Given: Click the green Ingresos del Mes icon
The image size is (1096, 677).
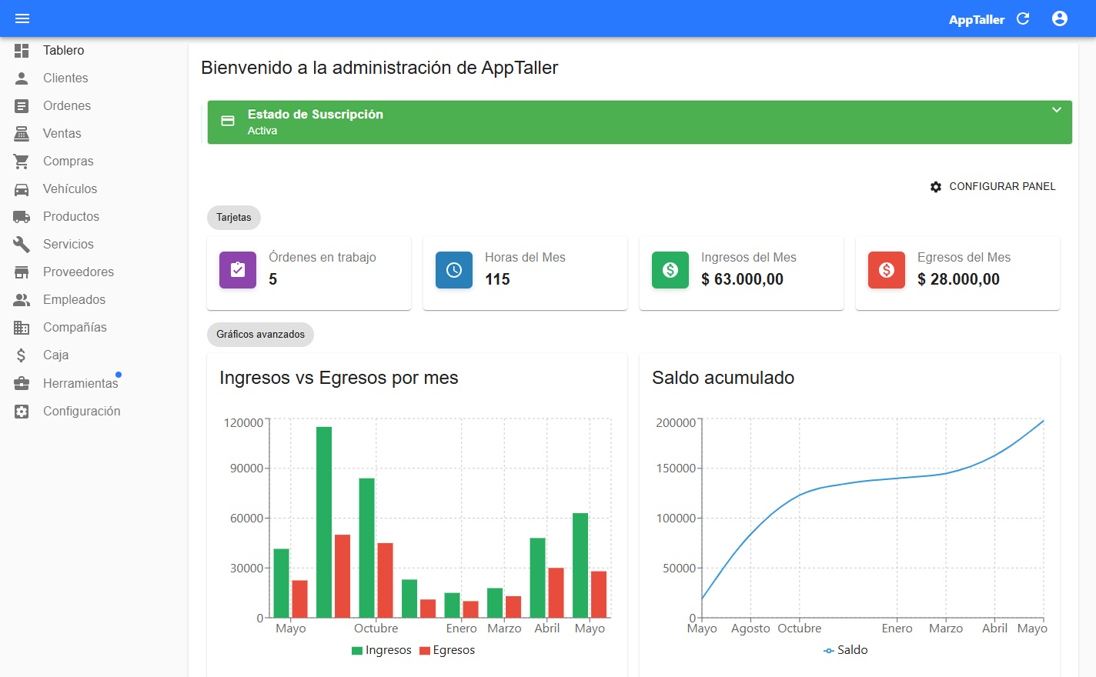Looking at the screenshot, I should (x=670, y=270).
